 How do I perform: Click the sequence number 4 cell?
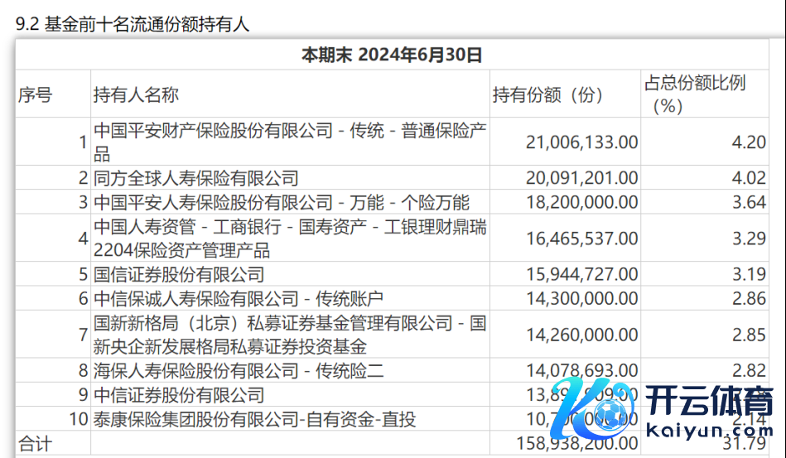(x=83, y=239)
